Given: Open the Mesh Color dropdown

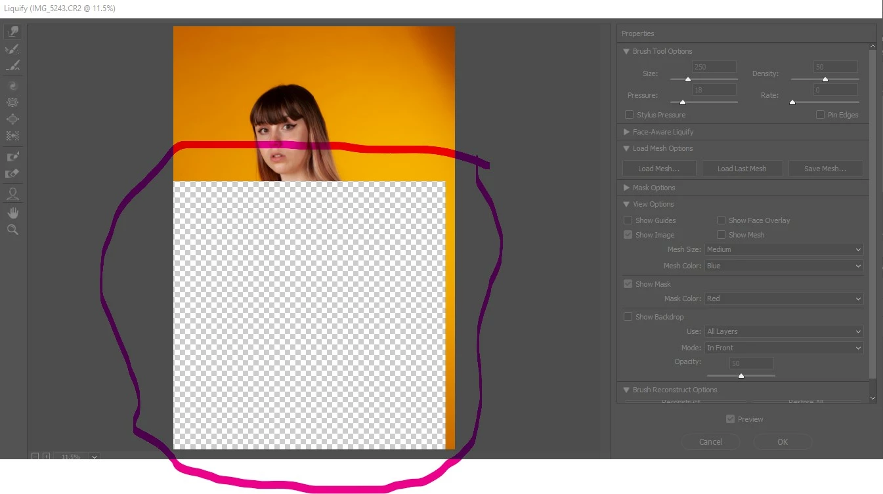Looking at the screenshot, I should pos(784,266).
